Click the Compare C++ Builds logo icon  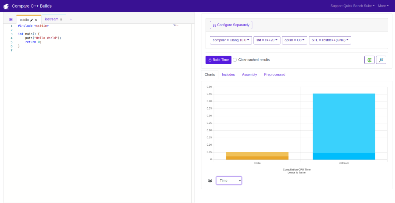pyautogui.click(x=6, y=6)
